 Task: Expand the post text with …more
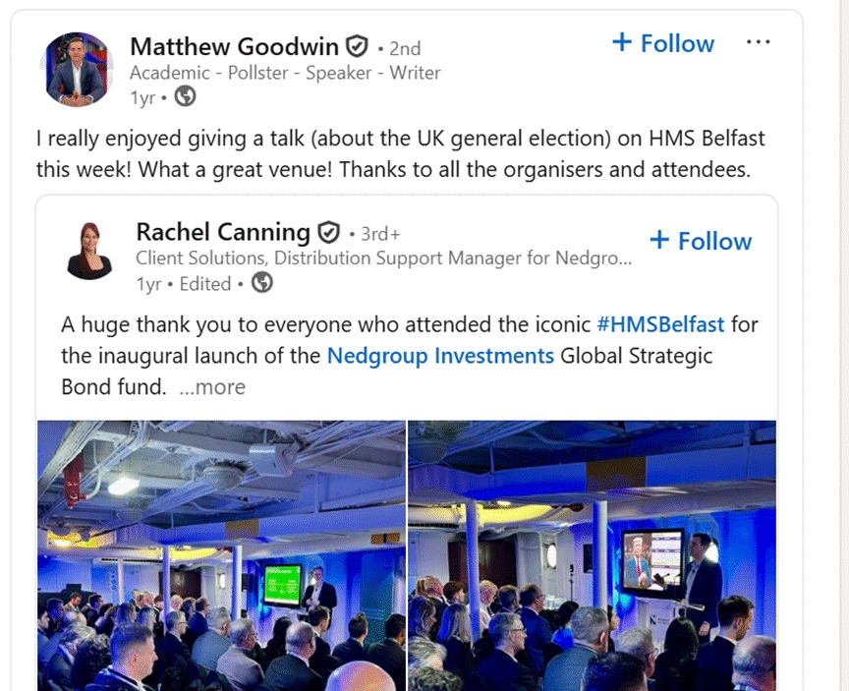(212, 386)
